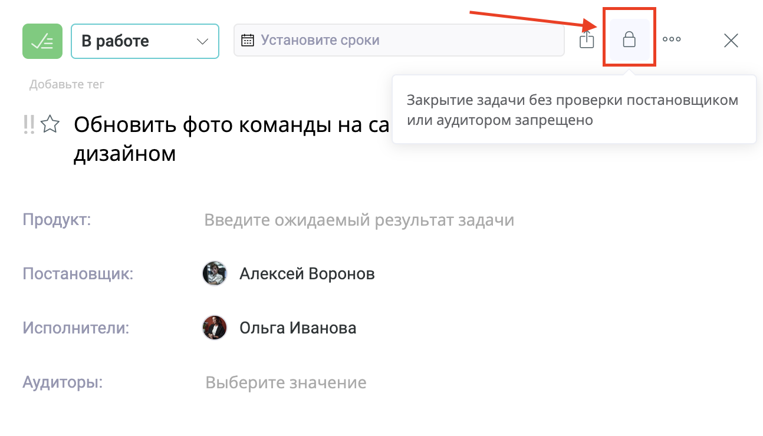Select the Постановщик field label
Viewport: 763px width, 436px height.
[x=77, y=273]
